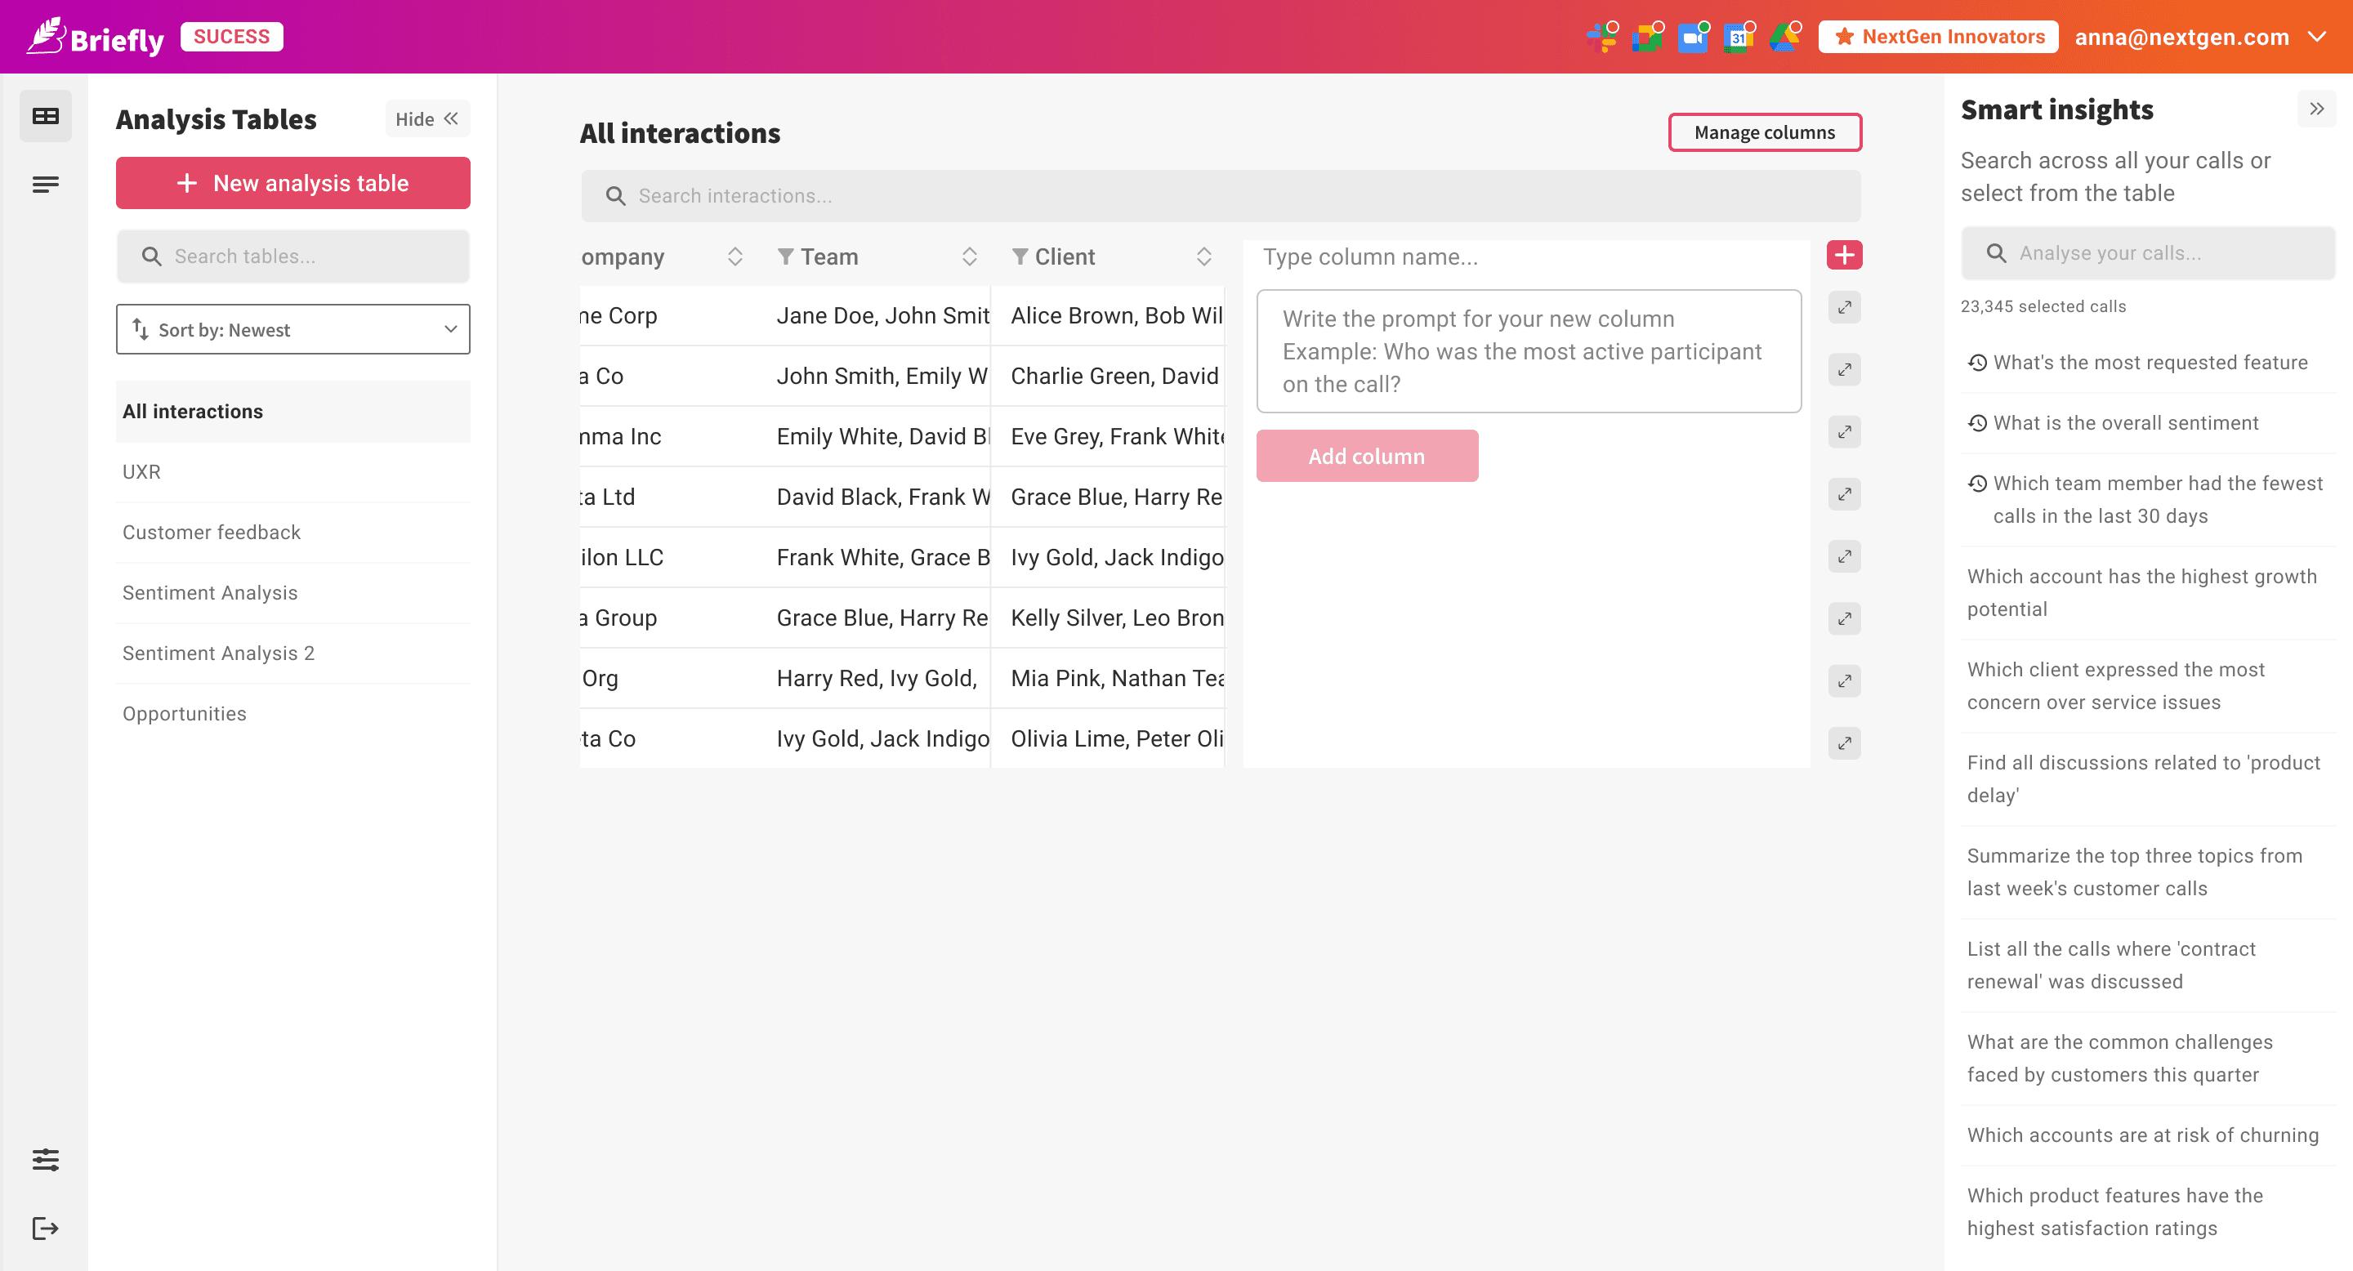Collapse the Smart insights panel
Image resolution: width=2353 pixels, height=1271 pixels.
click(x=2316, y=109)
